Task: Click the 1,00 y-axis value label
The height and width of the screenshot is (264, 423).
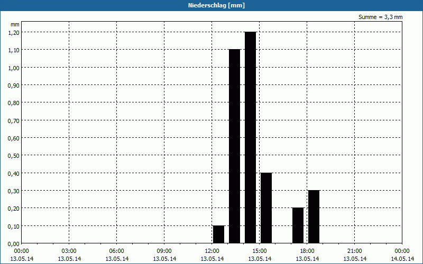Action: point(14,68)
